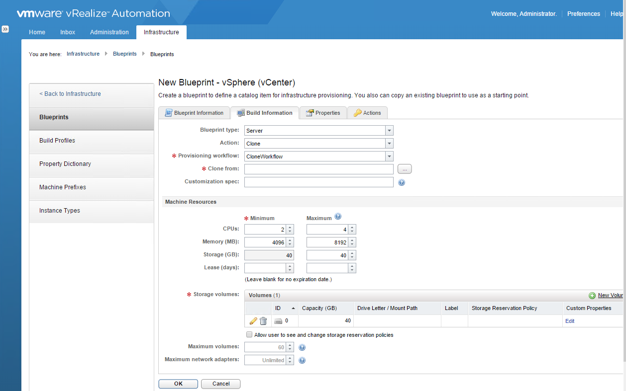The width and height of the screenshot is (626, 391).
Task: Select the Infrastructure navigation tab
Action: [x=161, y=32]
